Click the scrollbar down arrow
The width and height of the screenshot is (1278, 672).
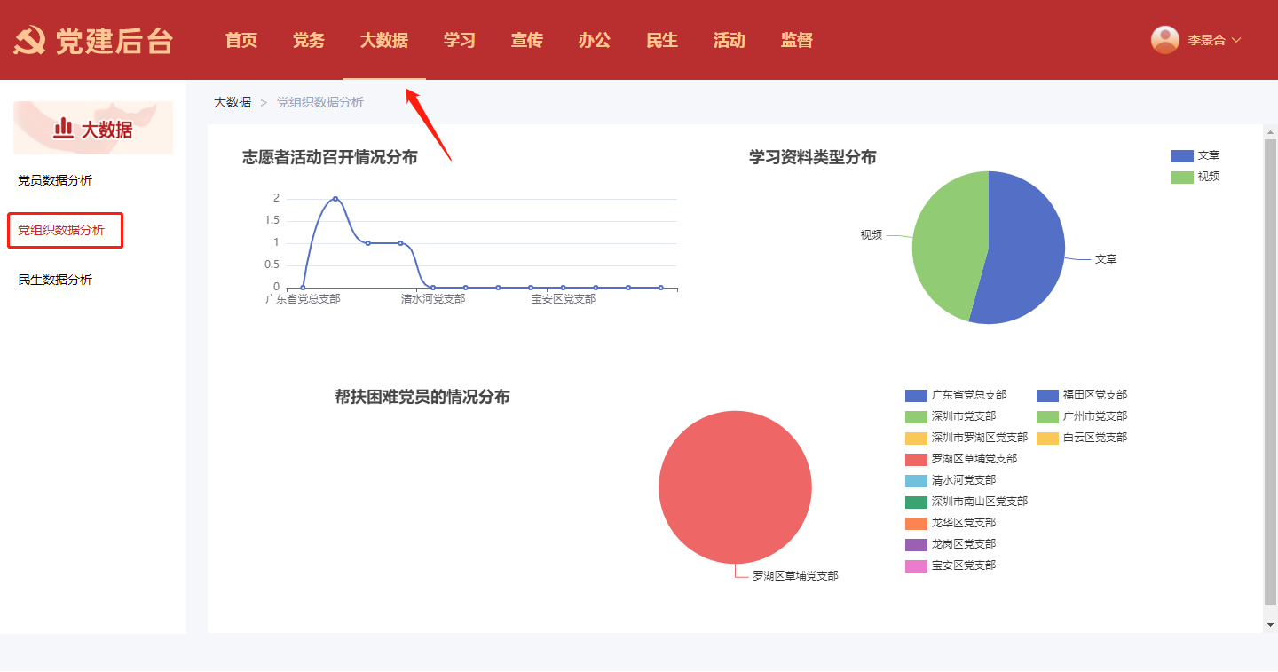1270,624
